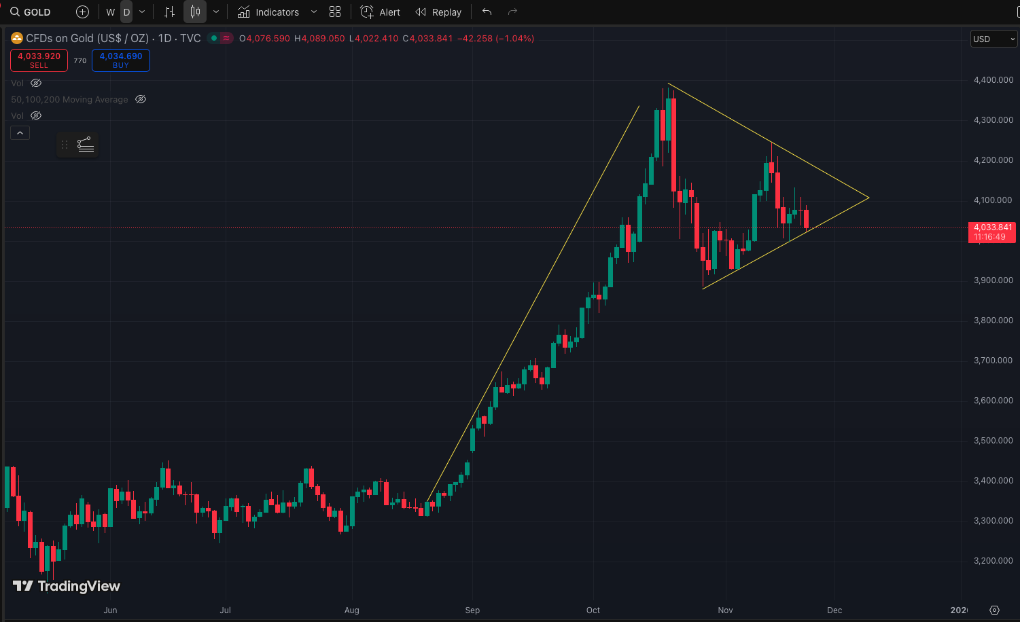Image resolution: width=1020 pixels, height=622 pixels.
Task: Click the '50,100,200 Moving Average' legend label
Action: click(x=69, y=99)
